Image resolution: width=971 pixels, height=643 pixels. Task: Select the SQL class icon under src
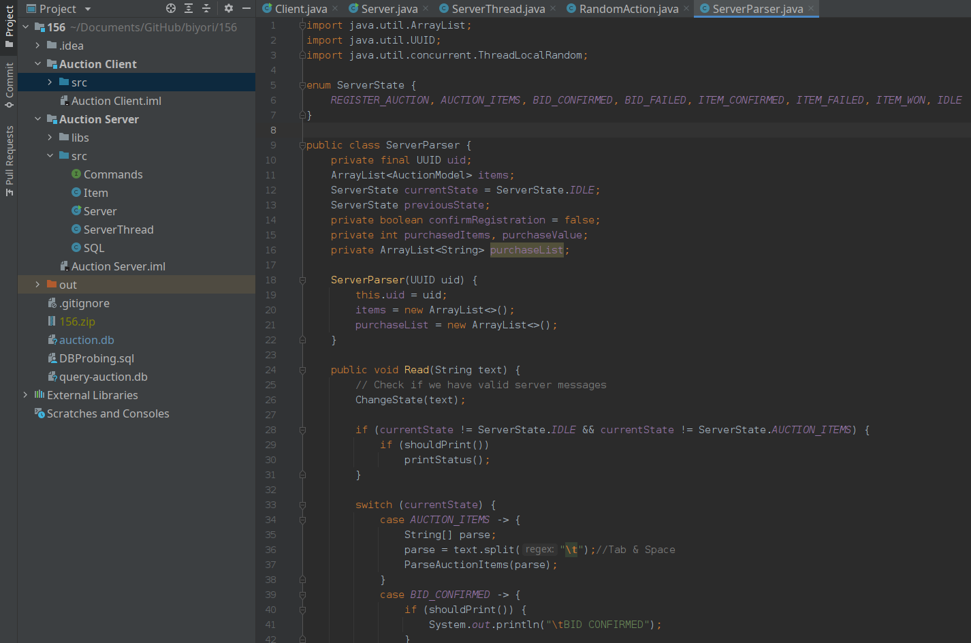click(x=75, y=247)
